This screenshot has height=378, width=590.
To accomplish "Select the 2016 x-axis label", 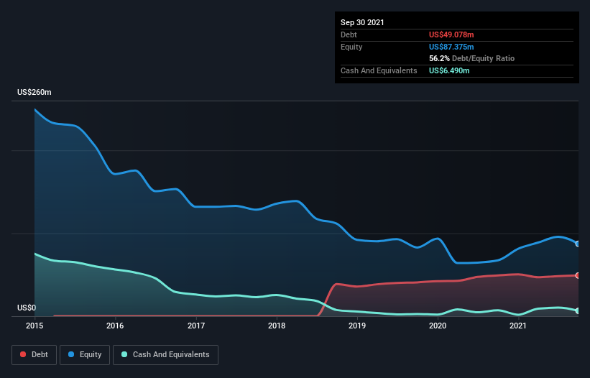I will (x=115, y=326).
